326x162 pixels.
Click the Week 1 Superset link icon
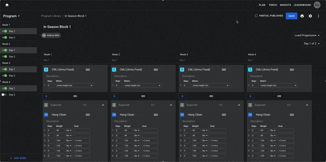(85, 105)
